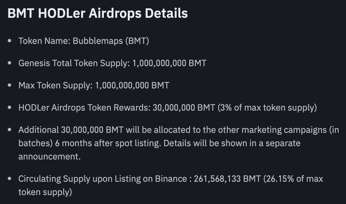The image size is (346, 204).
Task: Click the word announcement
Action: [x=49, y=156]
